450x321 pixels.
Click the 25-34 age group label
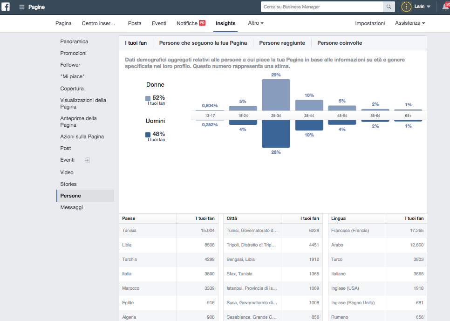pyautogui.click(x=276, y=116)
